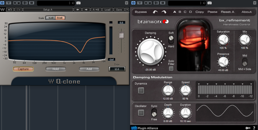Select 16dB scale
258x130 pixels.
[x=51, y=18]
